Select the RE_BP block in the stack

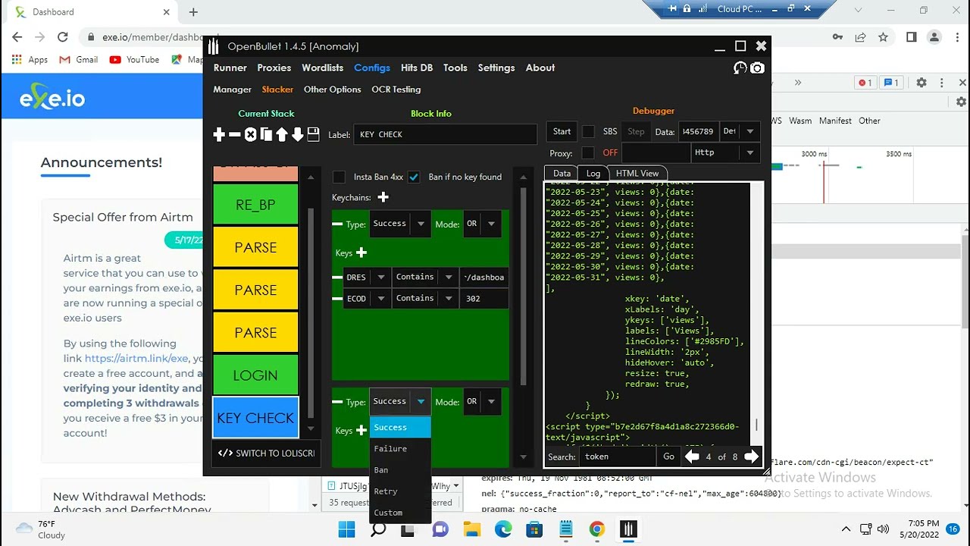coord(255,205)
